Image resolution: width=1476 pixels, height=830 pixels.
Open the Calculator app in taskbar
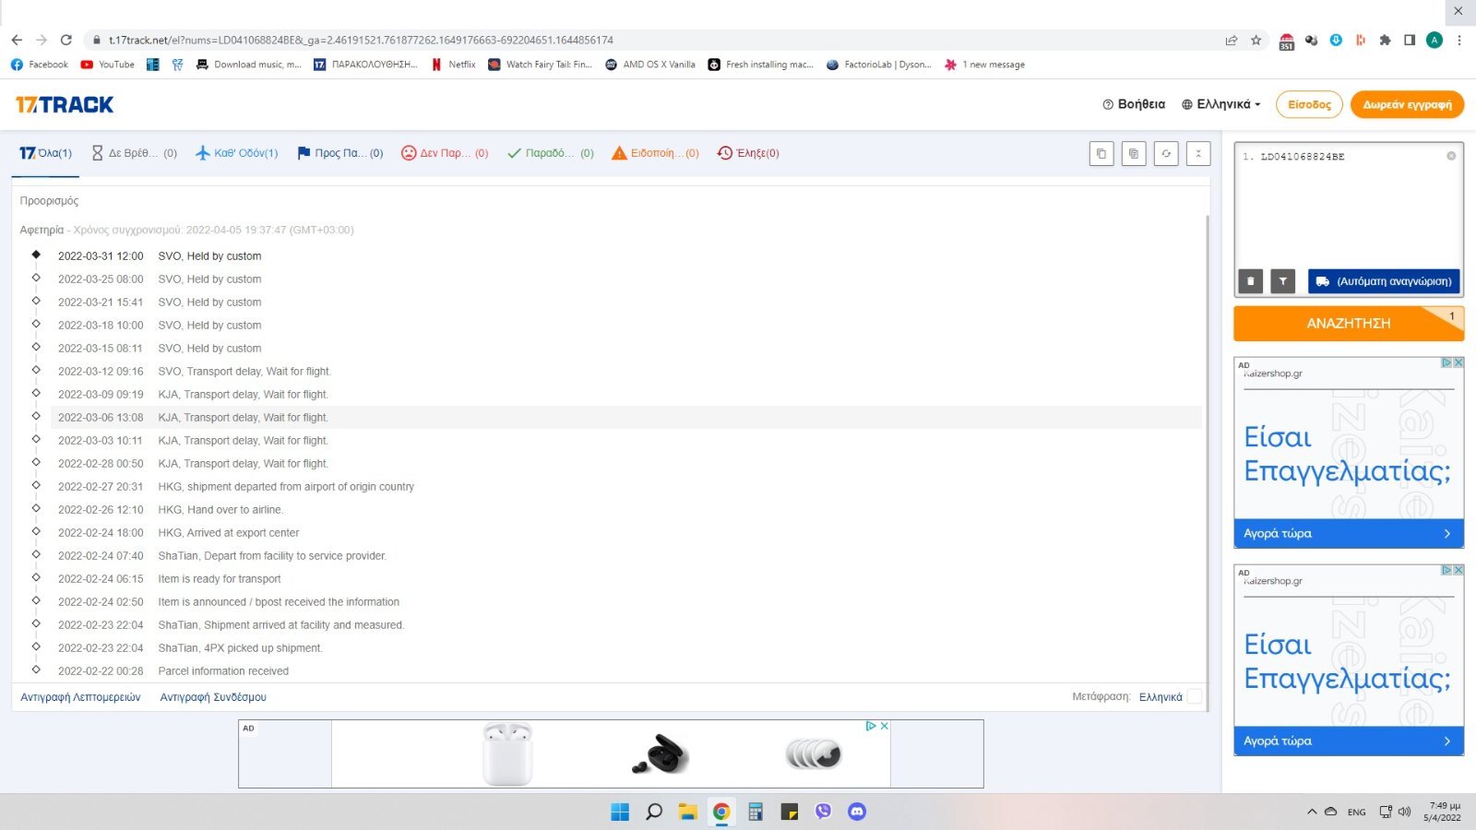pyautogui.click(x=756, y=812)
